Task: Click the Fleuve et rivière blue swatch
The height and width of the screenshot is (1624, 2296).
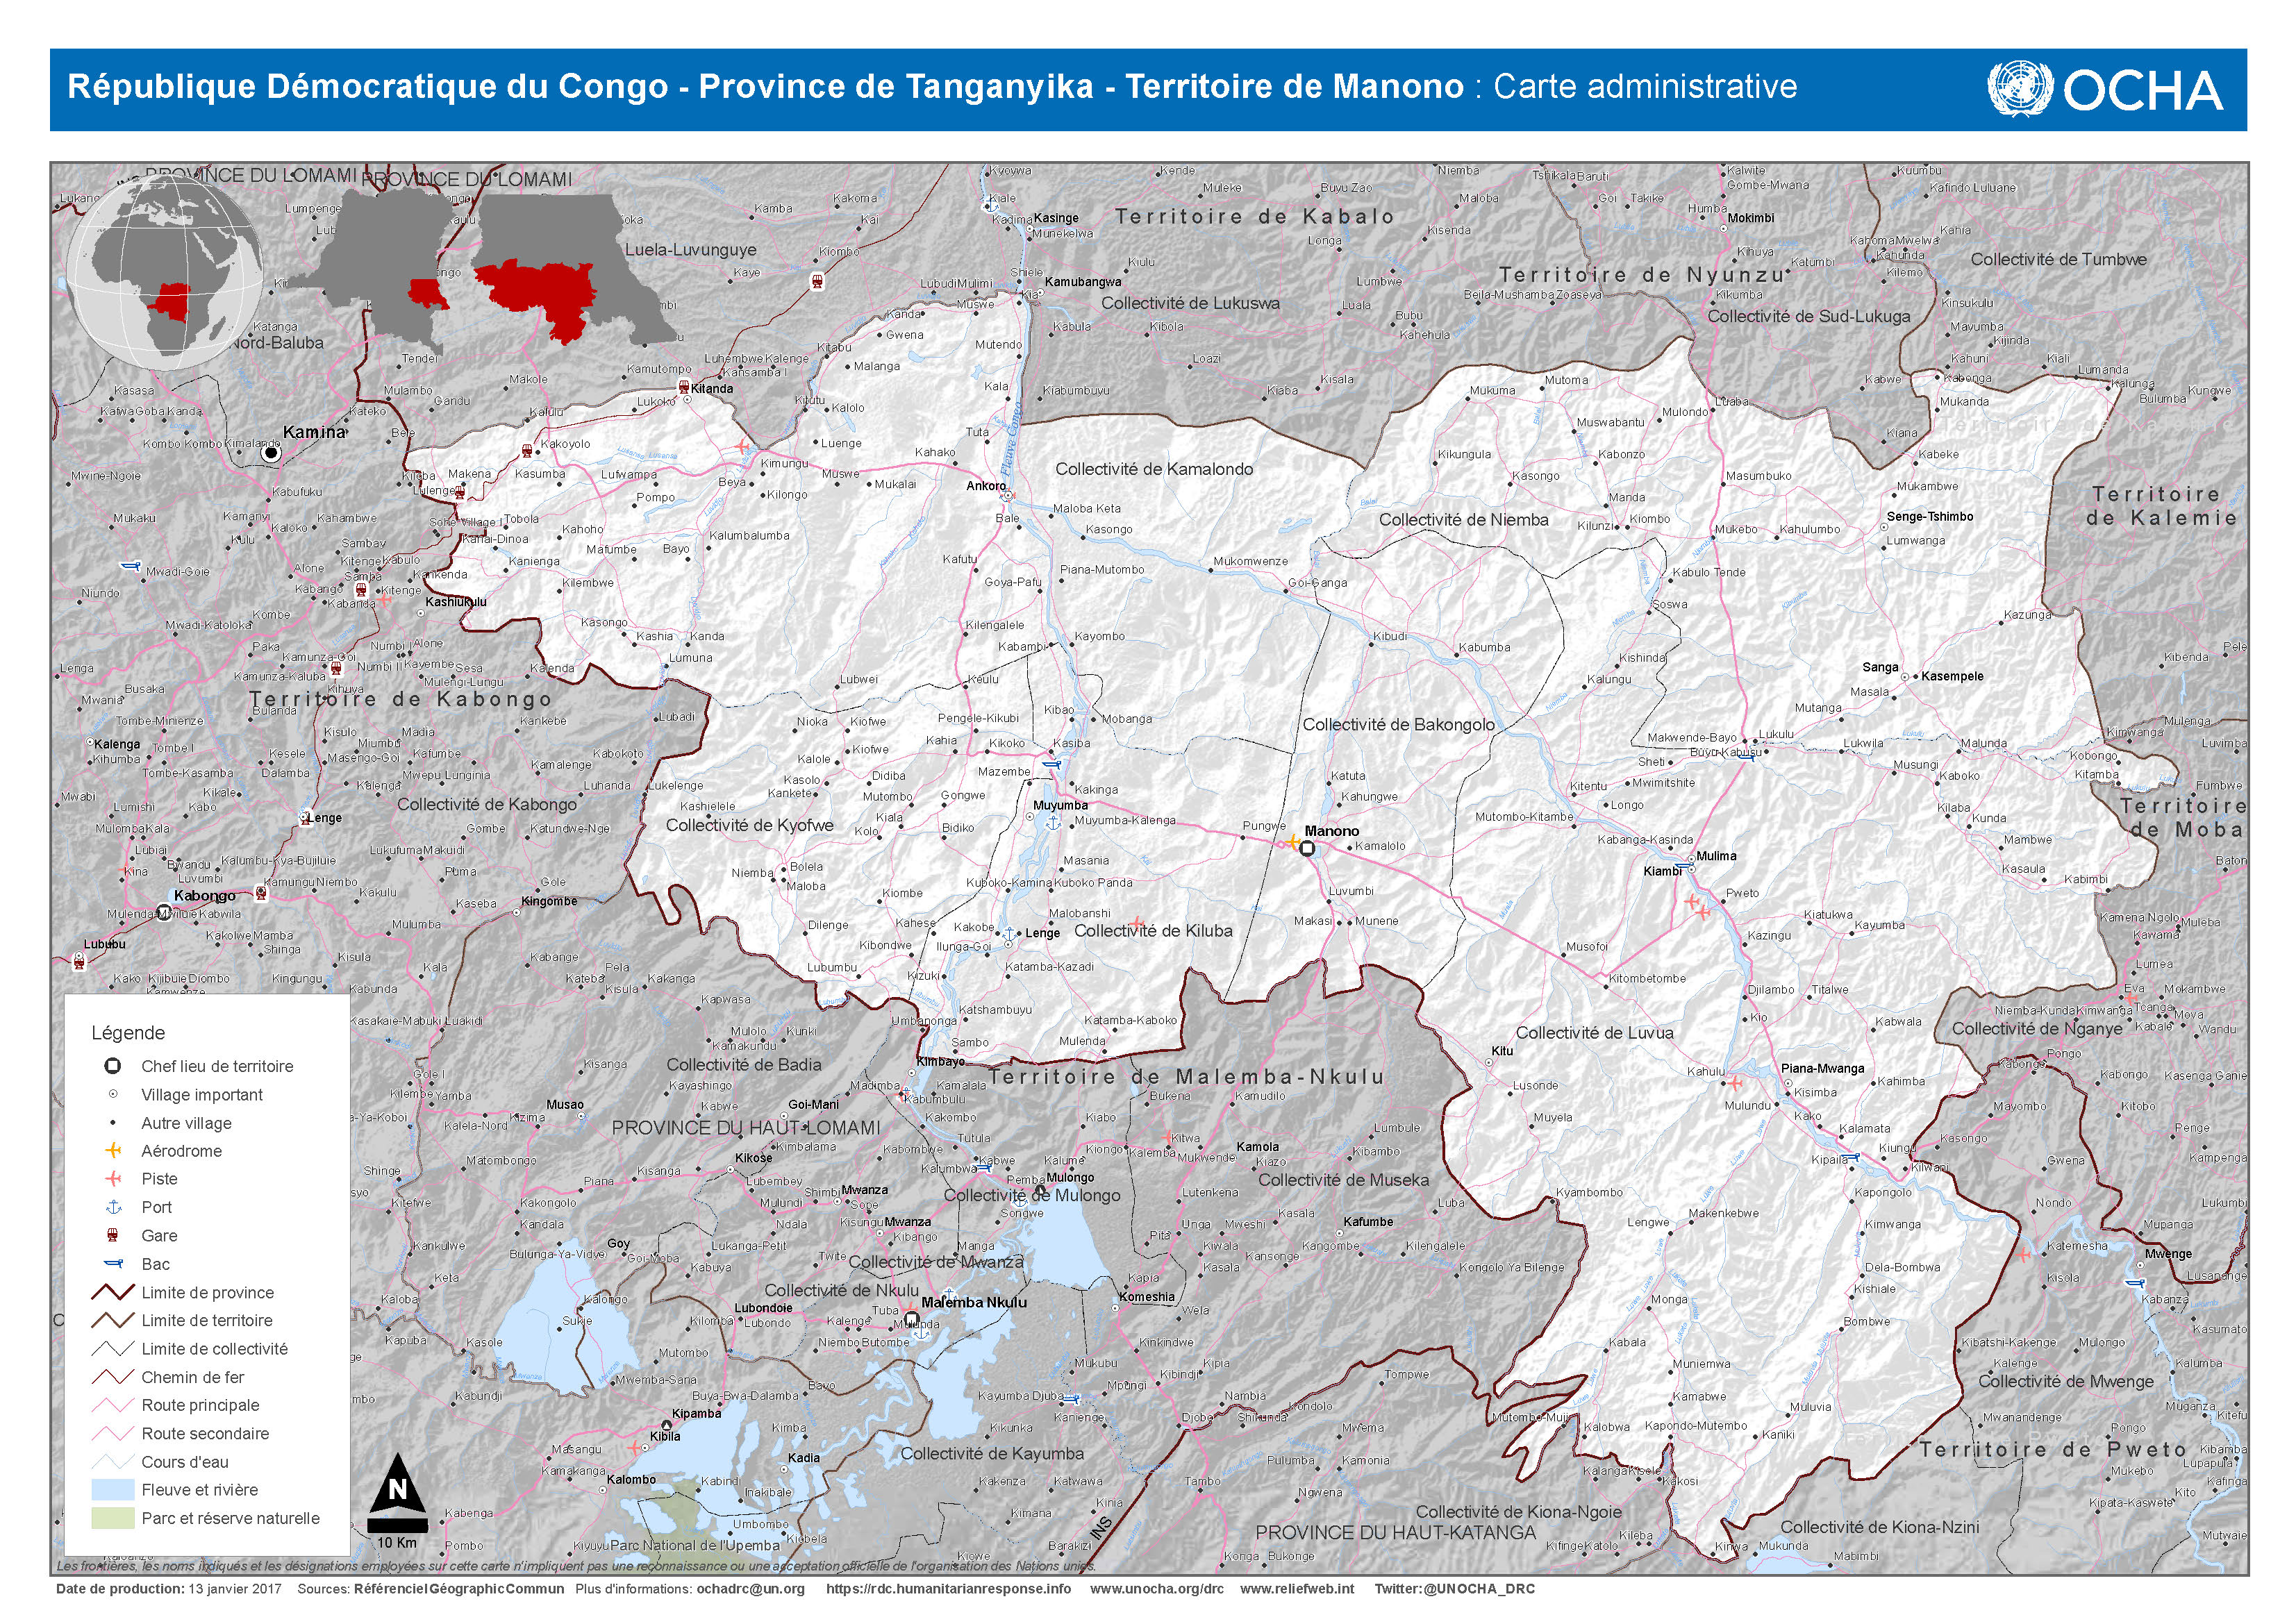Action: coord(113,1489)
